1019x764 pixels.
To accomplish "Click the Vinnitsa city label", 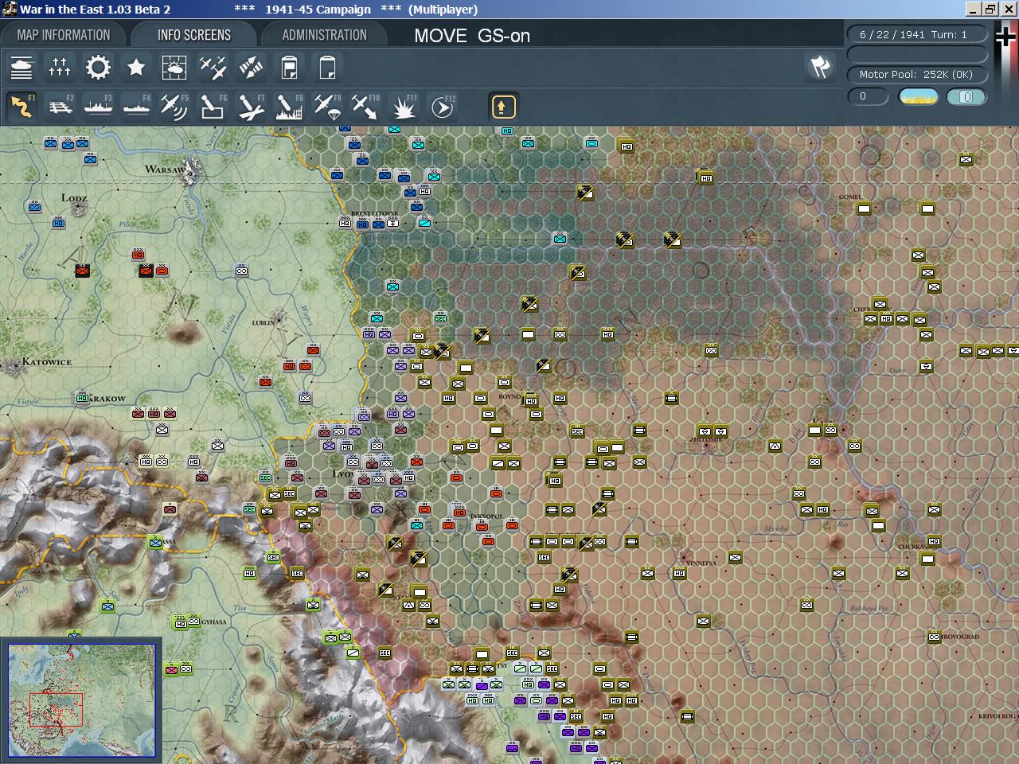I will (x=701, y=563).
